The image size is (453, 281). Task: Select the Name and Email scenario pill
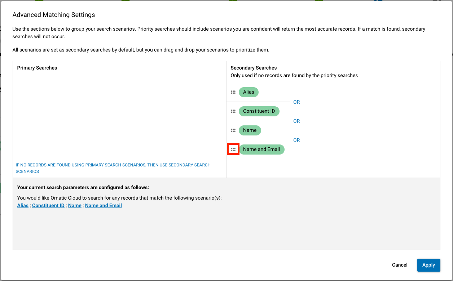(262, 149)
